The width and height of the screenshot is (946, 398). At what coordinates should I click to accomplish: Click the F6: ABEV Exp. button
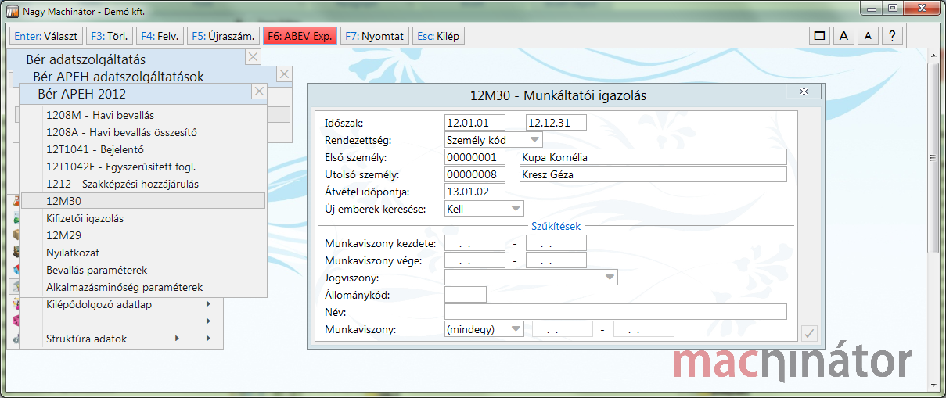[300, 36]
